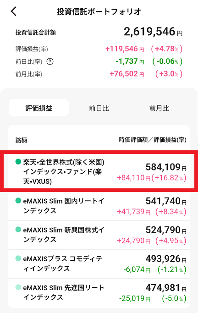Click the 584,109円 valuation amount
Screen dimensions: 198x313
166,167
